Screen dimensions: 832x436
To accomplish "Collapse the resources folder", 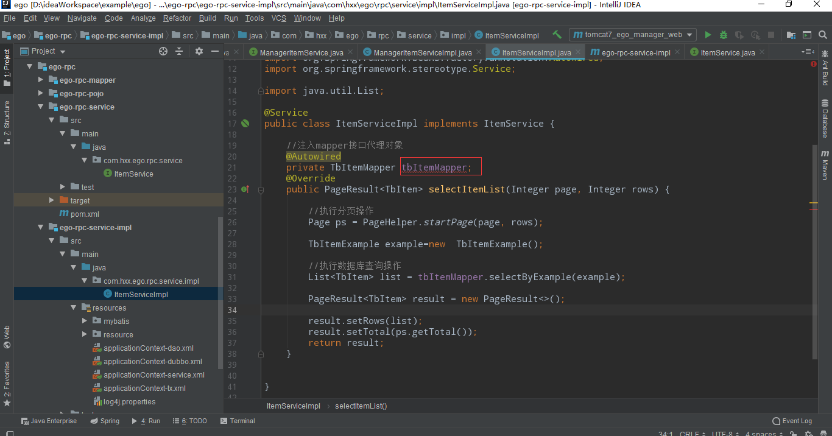I will coord(74,308).
